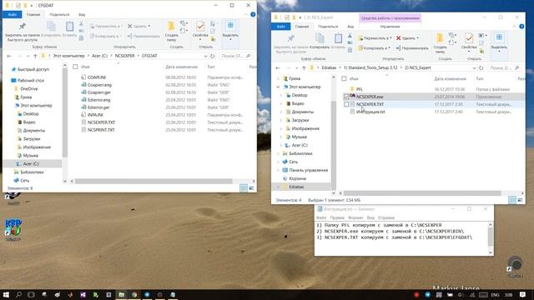Uncheck the NCSEXPER.exe checkbox
This screenshot has height=300, width=534.
click(x=346, y=97)
